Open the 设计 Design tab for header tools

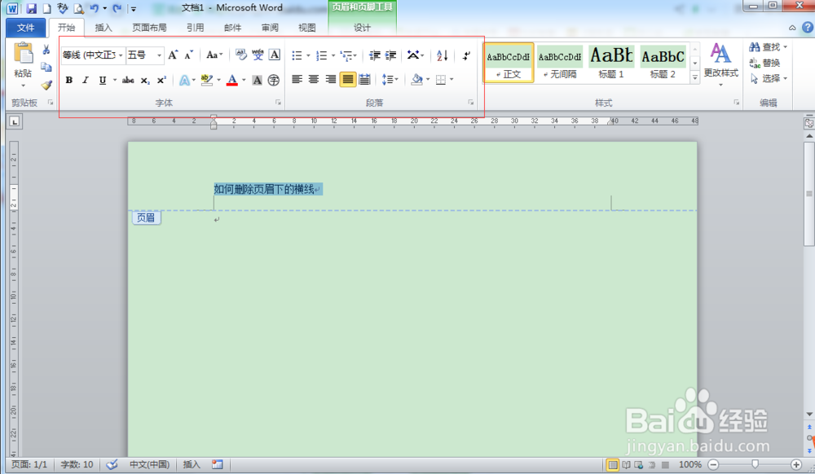pyautogui.click(x=363, y=28)
